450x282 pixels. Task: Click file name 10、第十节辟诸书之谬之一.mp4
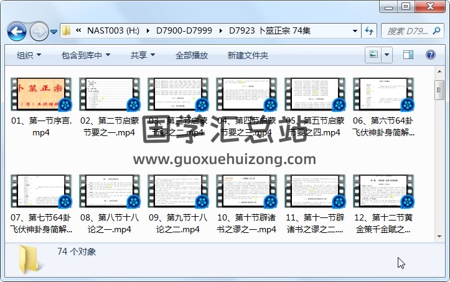point(246,224)
